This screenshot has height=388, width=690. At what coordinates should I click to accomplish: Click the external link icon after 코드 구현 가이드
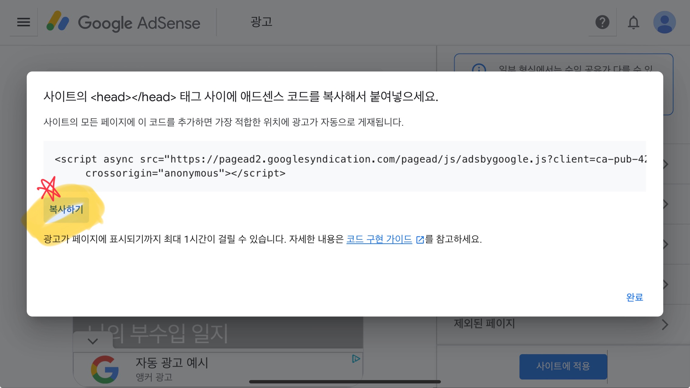point(420,240)
